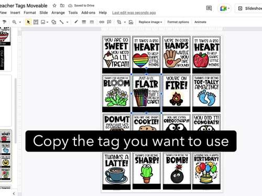Screen dimensions: 262x196
Task: Open the Arrange menu
Action: tap(58, 13)
